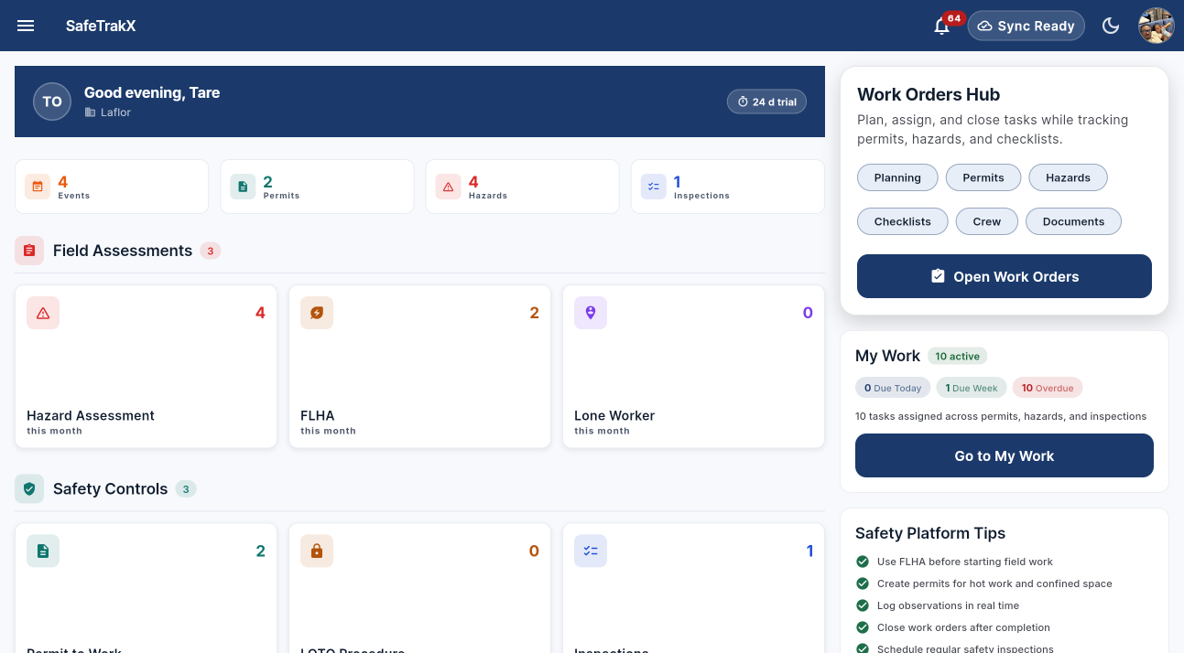The image size is (1184, 653).
Task: Click the Safety Controls section heading
Action: 110,488
